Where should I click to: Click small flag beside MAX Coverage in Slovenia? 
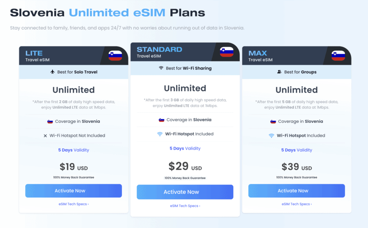[273, 122]
